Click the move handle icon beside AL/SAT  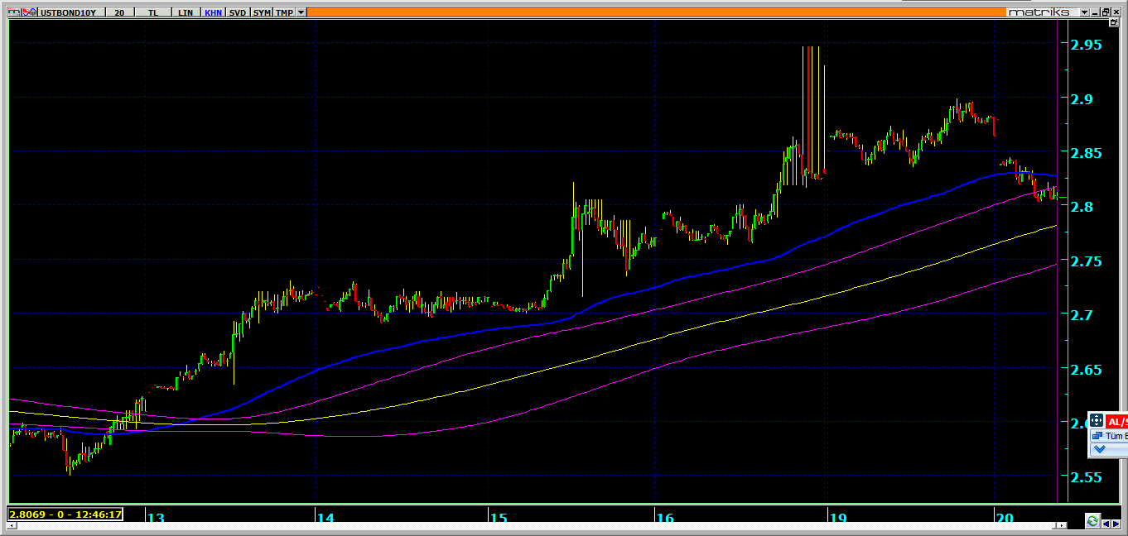[1096, 421]
